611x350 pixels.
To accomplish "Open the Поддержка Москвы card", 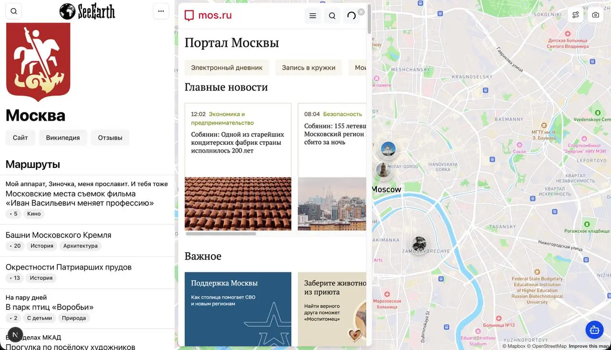I will point(238,309).
